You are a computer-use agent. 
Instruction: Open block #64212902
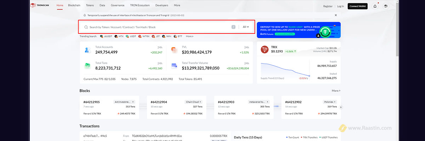pos(293,102)
